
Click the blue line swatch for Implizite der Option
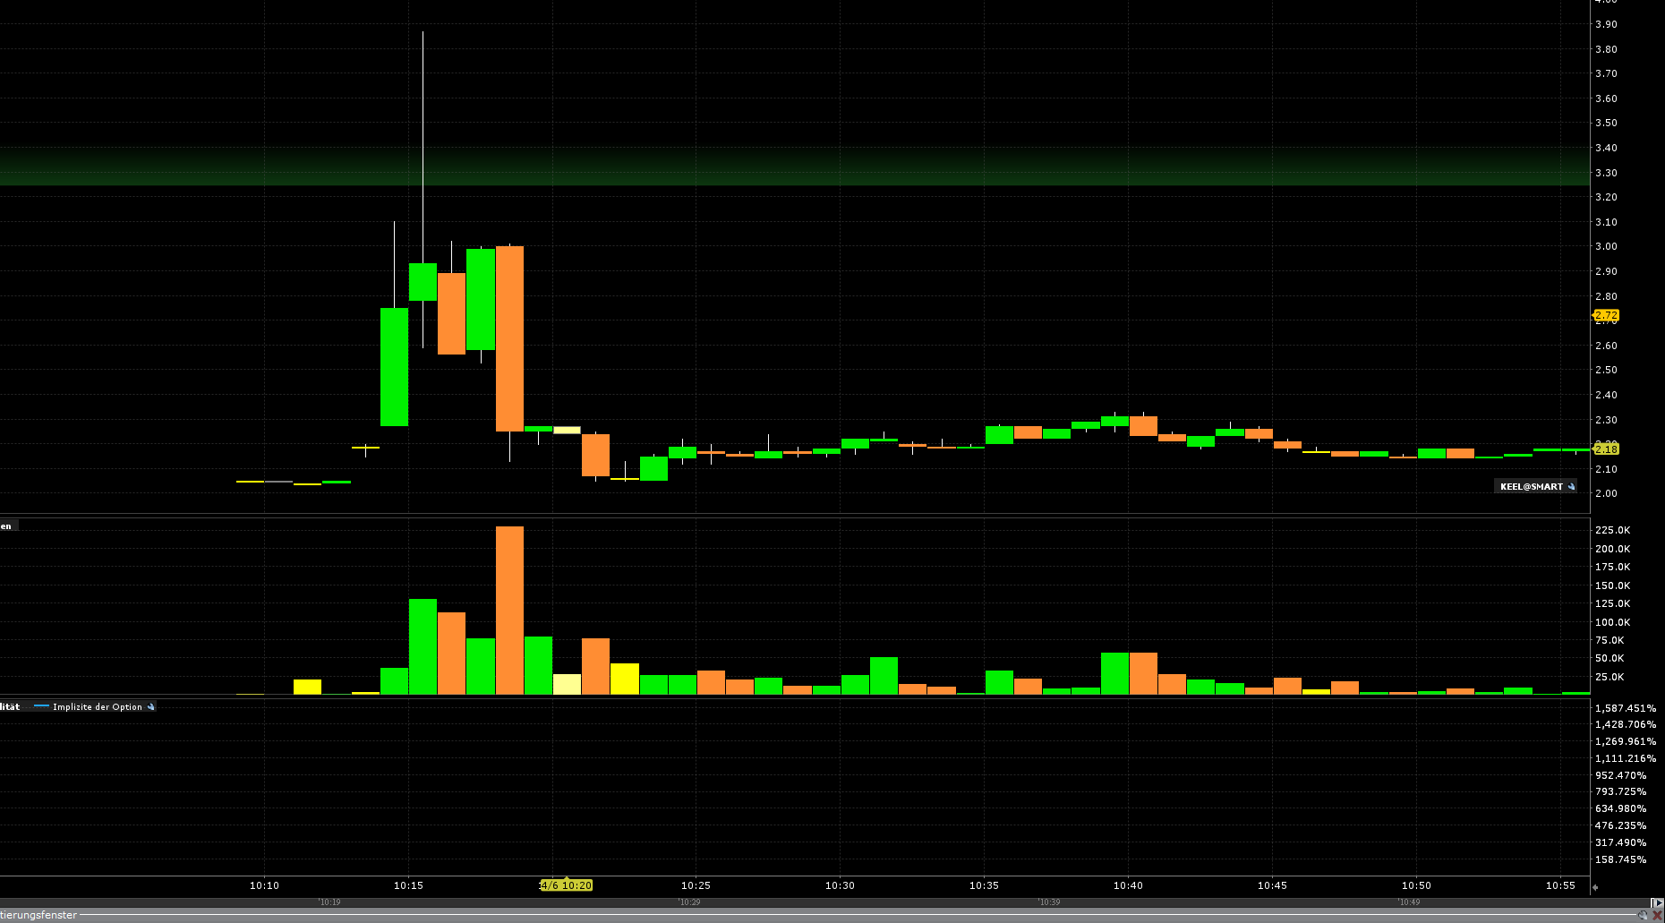(x=41, y=707)
